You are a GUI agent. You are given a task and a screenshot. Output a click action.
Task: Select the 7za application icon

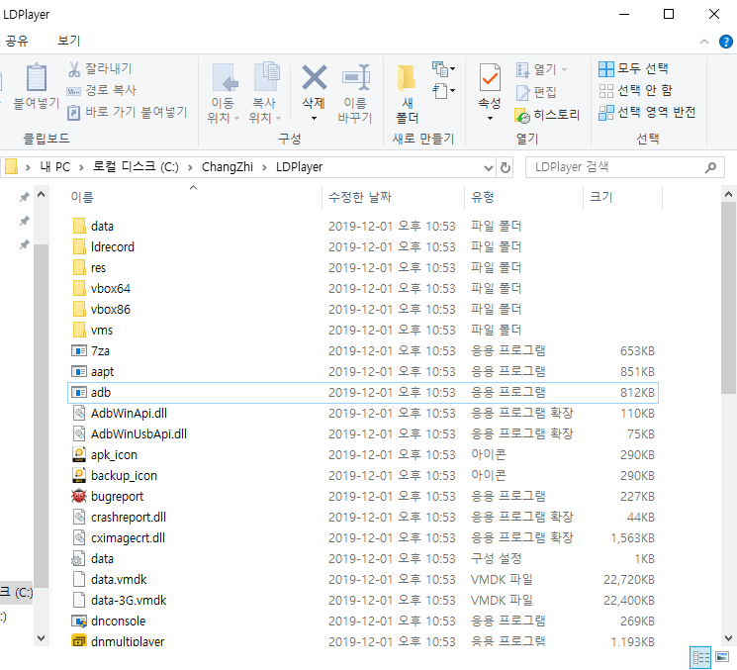coord(79,350)
